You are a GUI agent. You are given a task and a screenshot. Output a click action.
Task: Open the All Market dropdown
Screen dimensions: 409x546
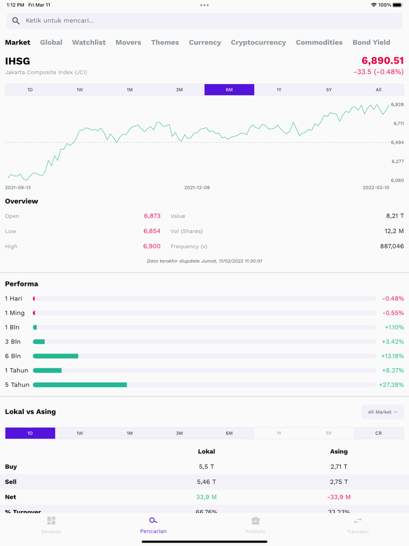(383, 412)
